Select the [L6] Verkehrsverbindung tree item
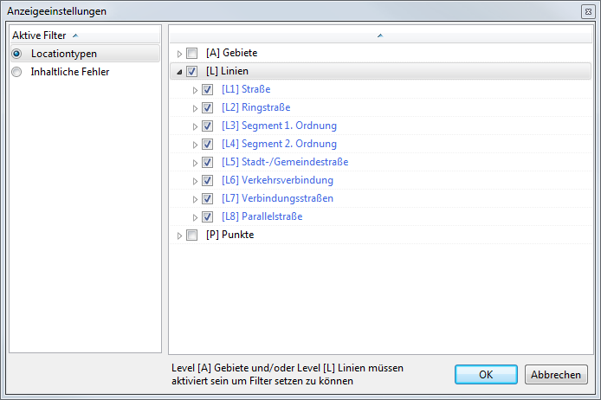Image resolution: width=601 pixels, height=400 pixels. click(x=277, y=181)
